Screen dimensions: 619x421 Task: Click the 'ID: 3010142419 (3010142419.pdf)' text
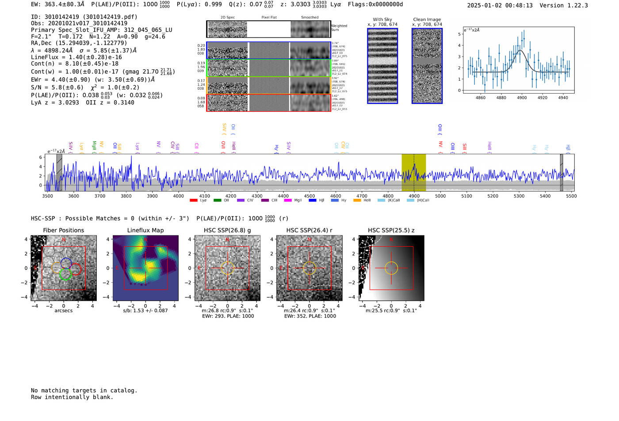84,17
